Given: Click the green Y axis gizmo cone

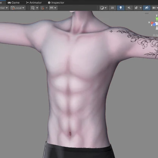Looking at the screenshot, I should [157, 20].
